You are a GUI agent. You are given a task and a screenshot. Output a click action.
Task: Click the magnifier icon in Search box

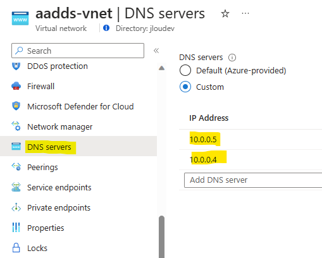[19, 51]
